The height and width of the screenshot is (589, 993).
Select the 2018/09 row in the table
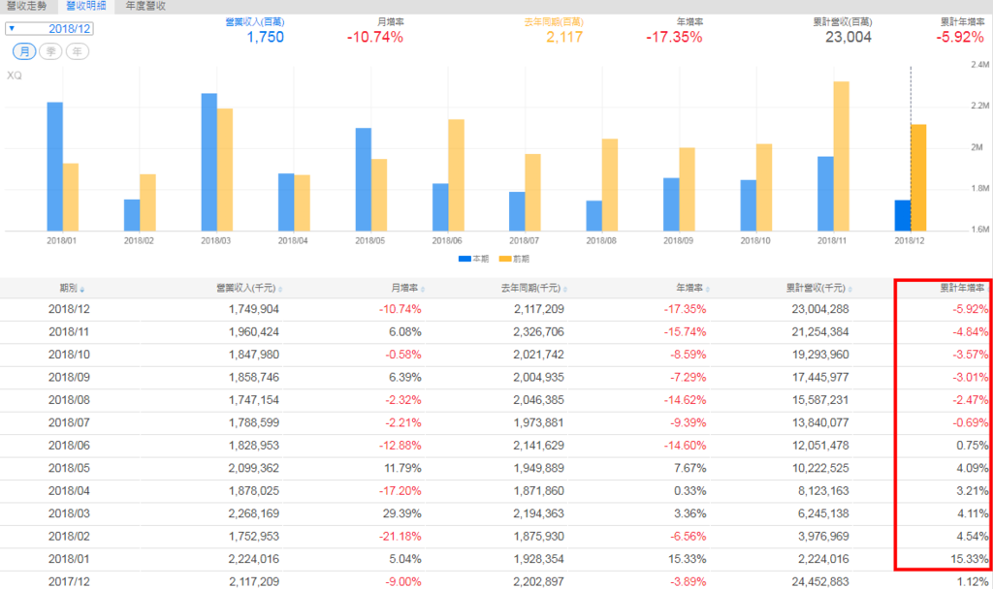tap(496, 378)
